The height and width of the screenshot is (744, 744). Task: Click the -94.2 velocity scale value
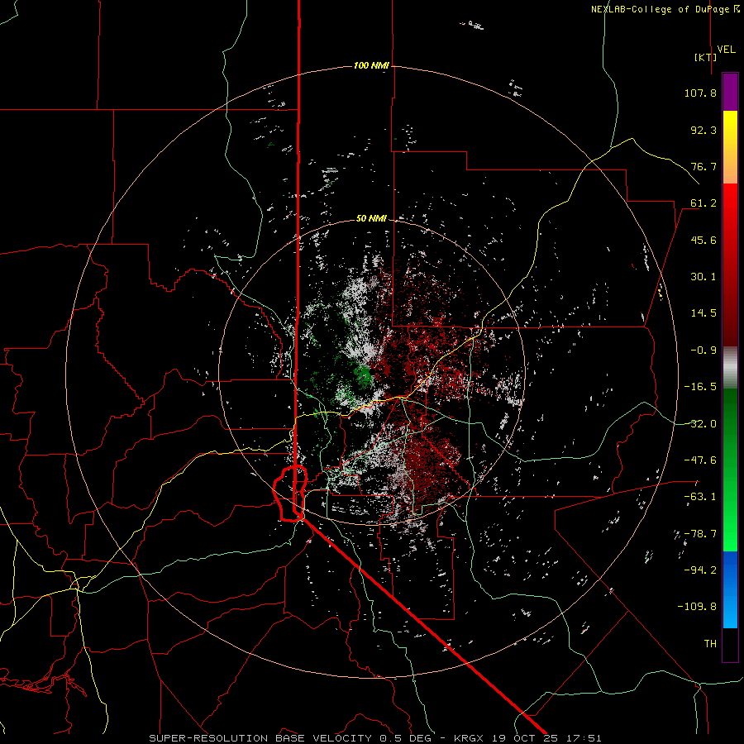point(700,570)
